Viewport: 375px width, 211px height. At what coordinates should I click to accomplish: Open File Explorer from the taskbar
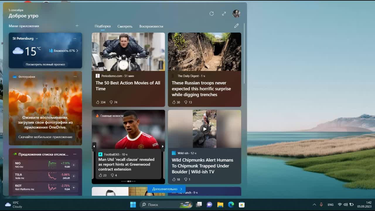pyautogui.click(x=220, y=205)
